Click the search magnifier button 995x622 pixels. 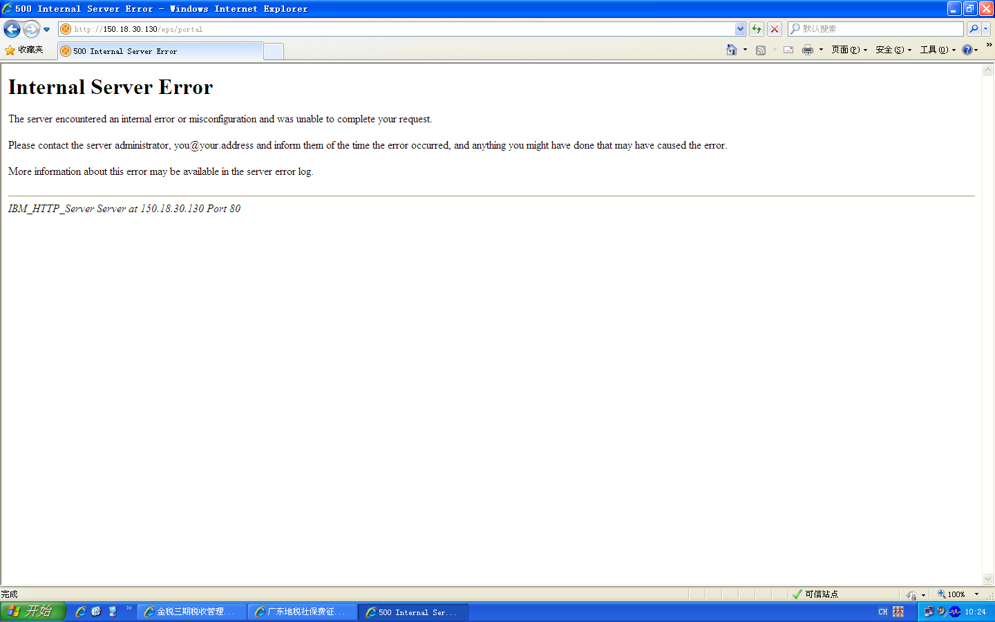click(974, 29)
